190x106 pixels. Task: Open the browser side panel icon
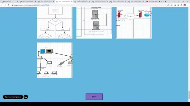181,5
